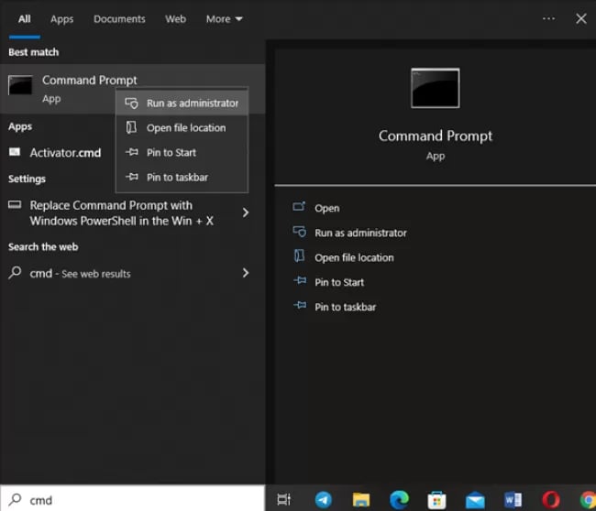Click file location icon in preview pane

click(x=299, y=255)
